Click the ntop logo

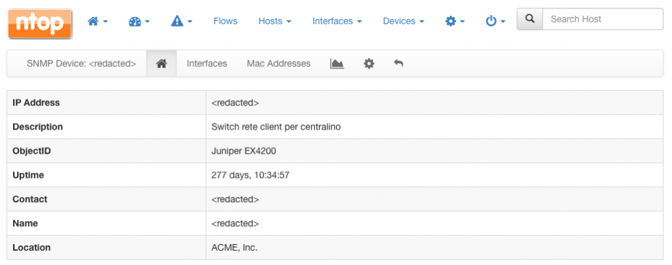click(x=40, y=24)
